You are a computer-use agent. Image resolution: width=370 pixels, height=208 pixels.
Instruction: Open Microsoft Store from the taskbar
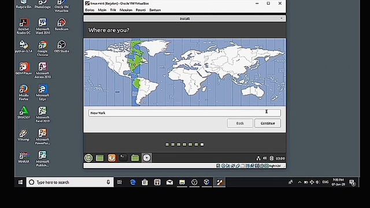[145, 182]
